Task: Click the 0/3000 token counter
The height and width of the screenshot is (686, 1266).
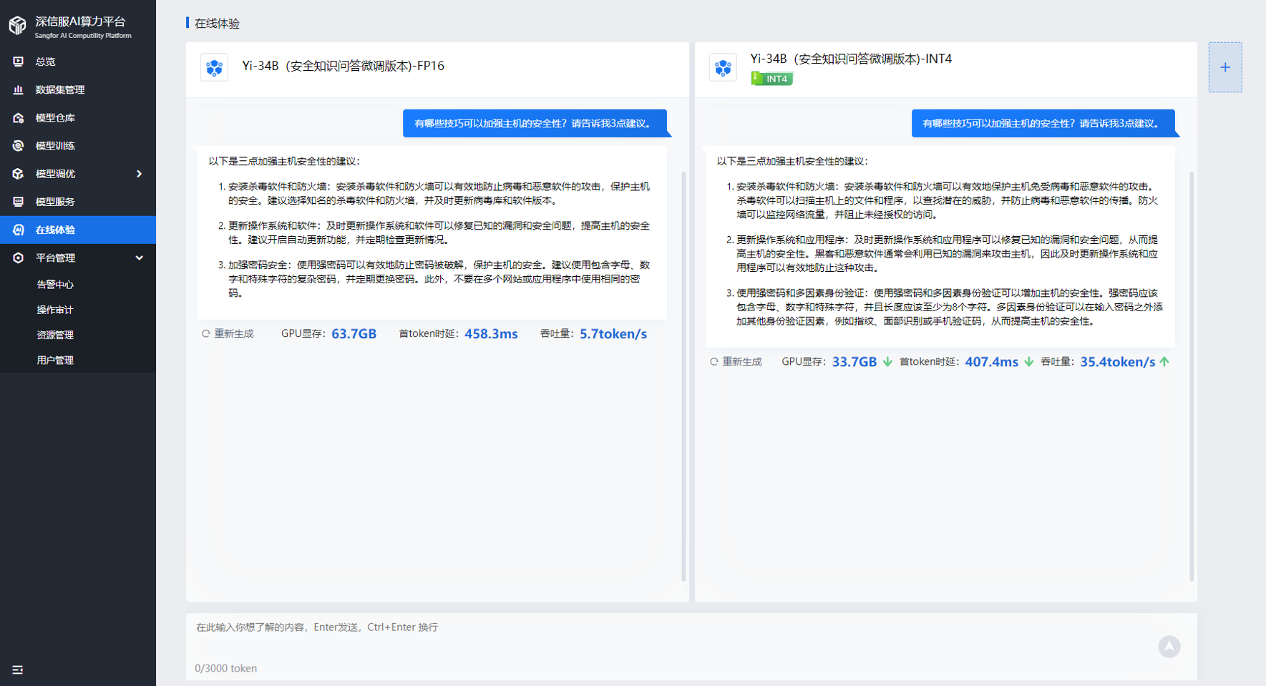Action: click(x=226, y=668)
